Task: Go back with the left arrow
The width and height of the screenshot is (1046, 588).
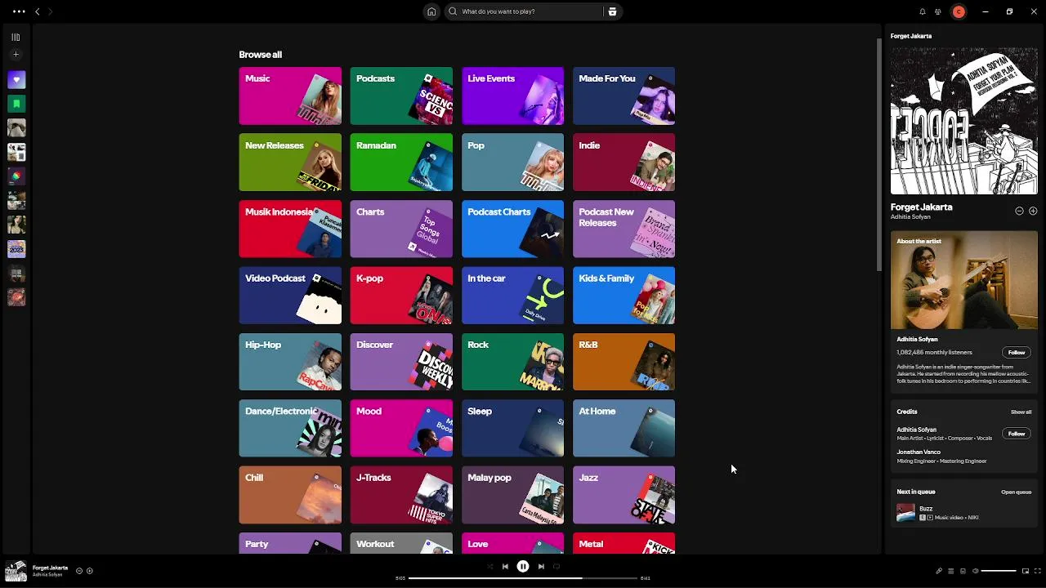Action: tap(38, 11)
